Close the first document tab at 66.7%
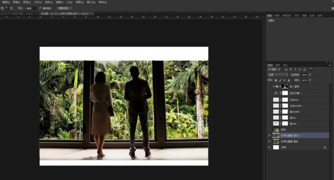 [x=36, y=14]
